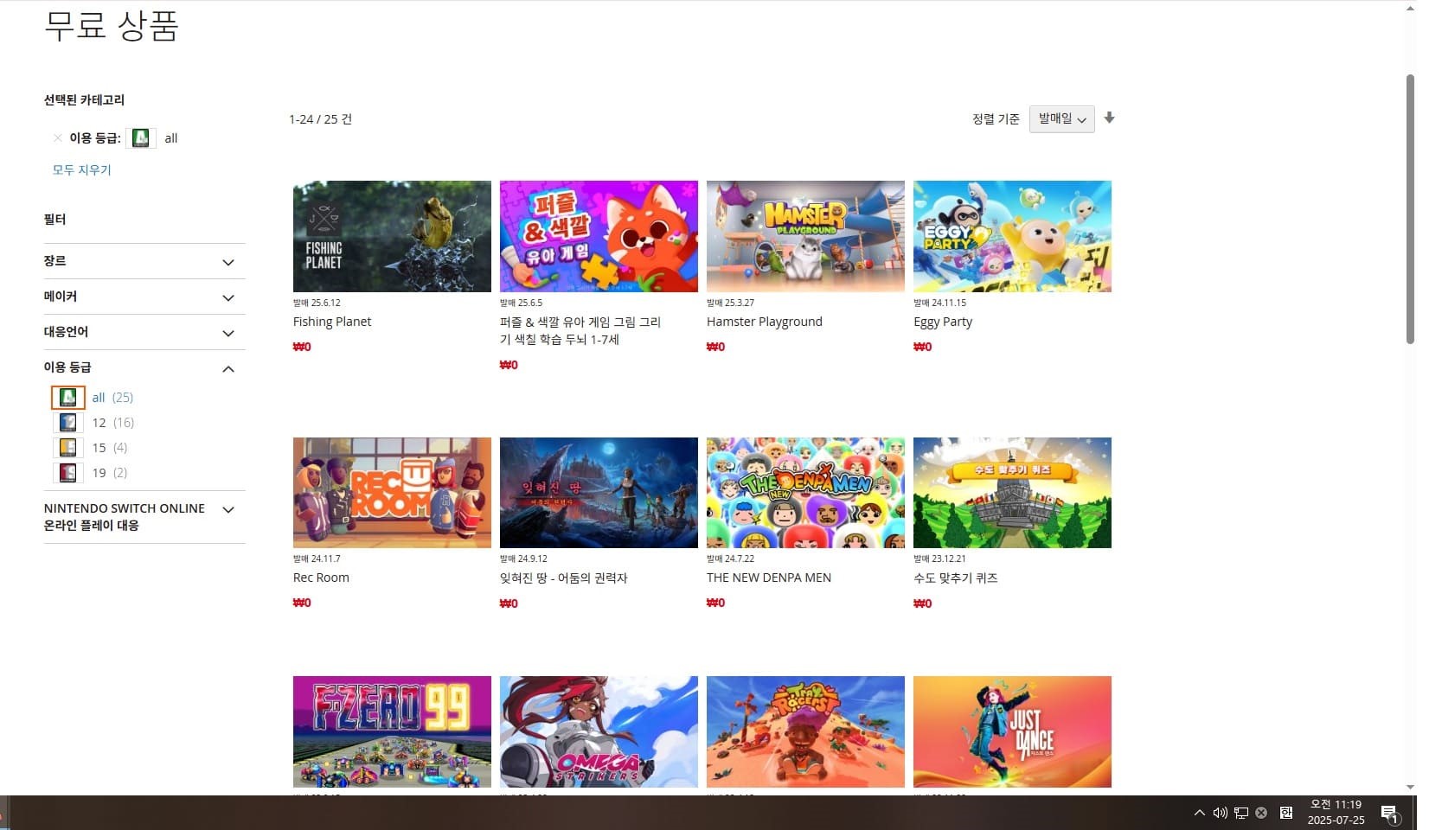Open Rec Room thumbnail
The height and width of the screenshot is (830, 1429).
tap(392, 493)
